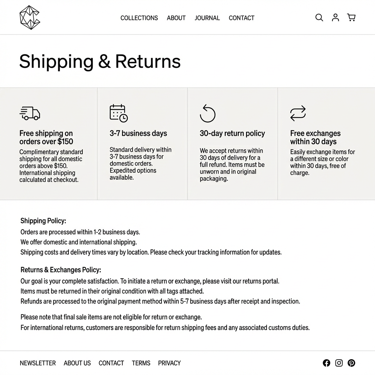Open the user account icon
375x375 pixels.
[x=335, y=18]
